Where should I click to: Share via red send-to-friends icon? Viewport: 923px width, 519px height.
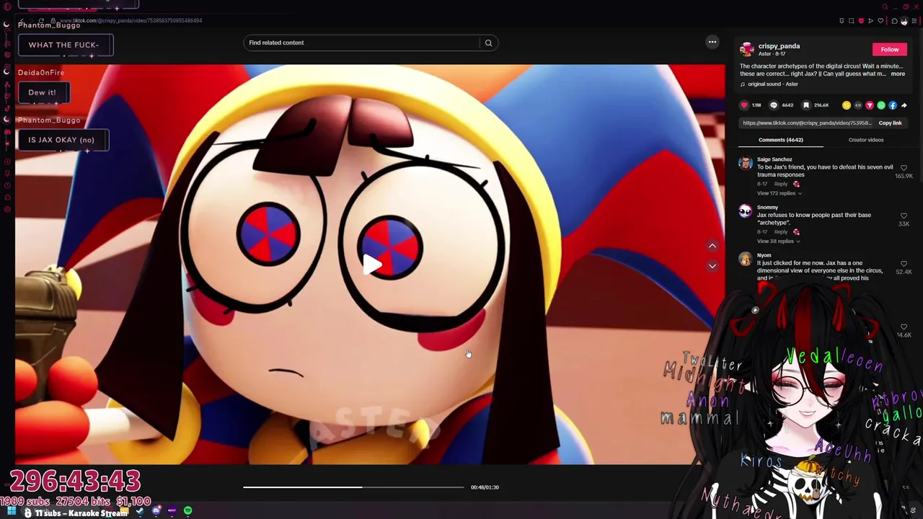point(870,105)
